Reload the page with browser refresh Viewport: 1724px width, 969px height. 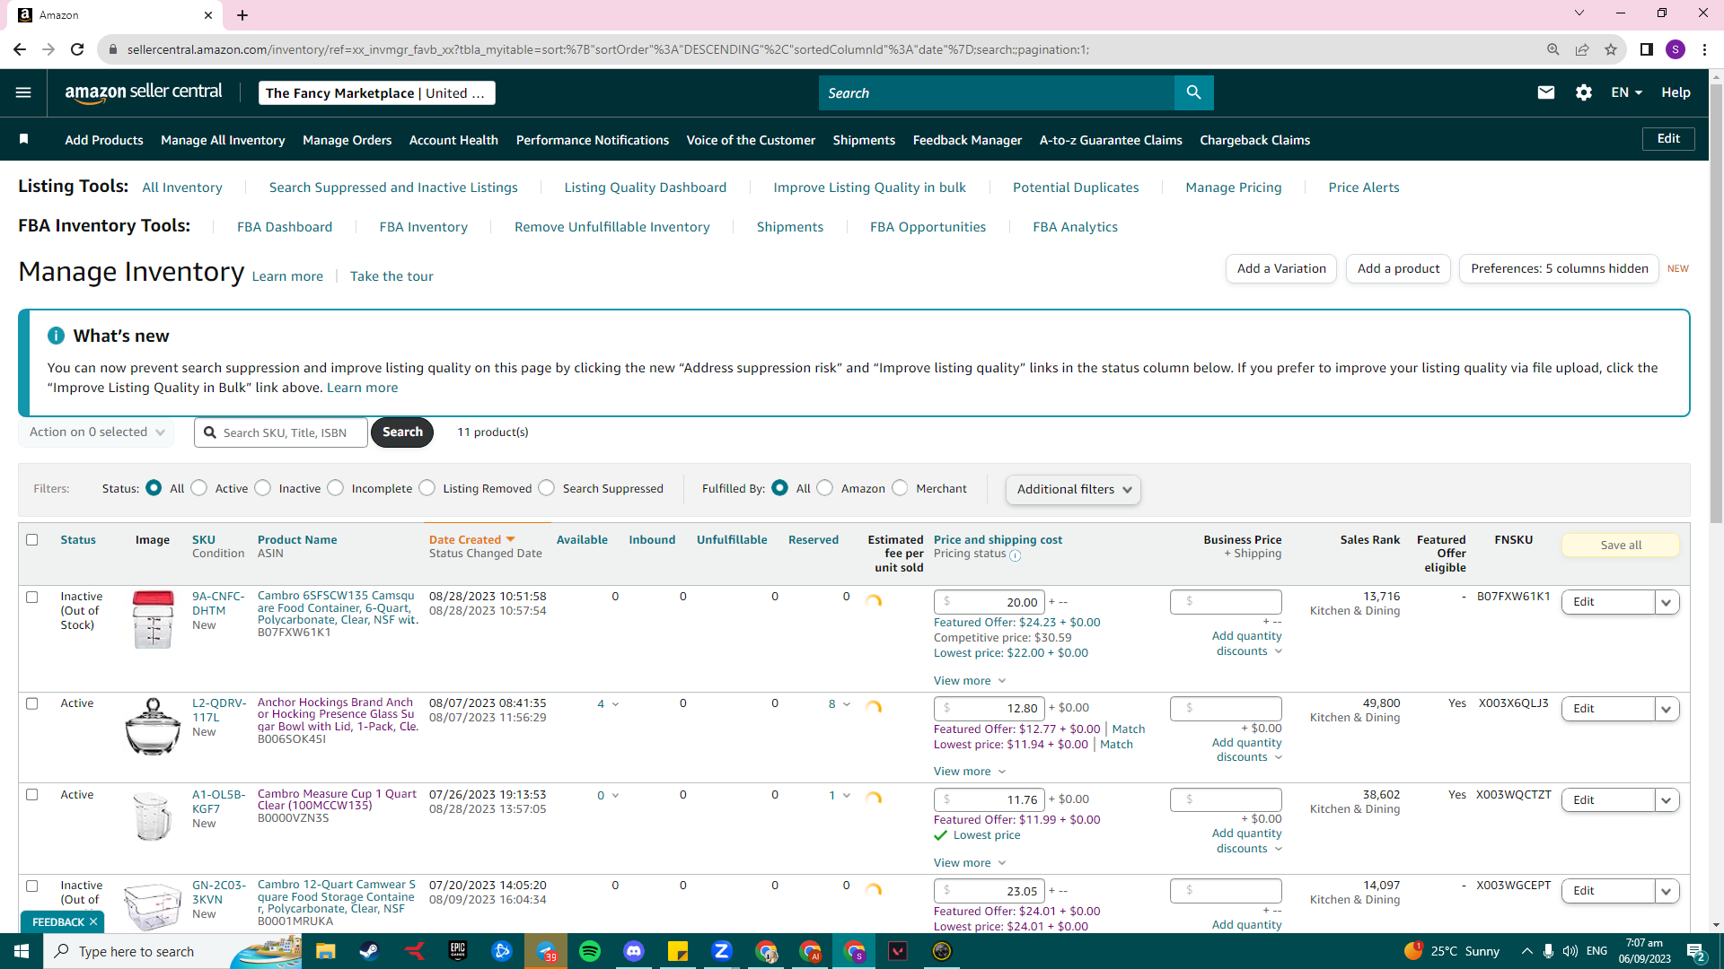(x=77, y=49)
